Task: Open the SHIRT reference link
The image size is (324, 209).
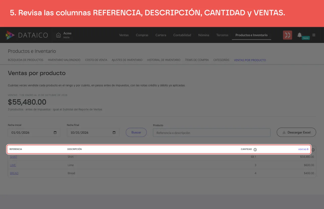Action: coord(14,157)
